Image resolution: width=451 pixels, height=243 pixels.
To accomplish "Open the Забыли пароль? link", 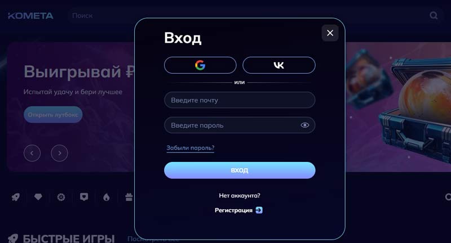I will coord(190,148).
